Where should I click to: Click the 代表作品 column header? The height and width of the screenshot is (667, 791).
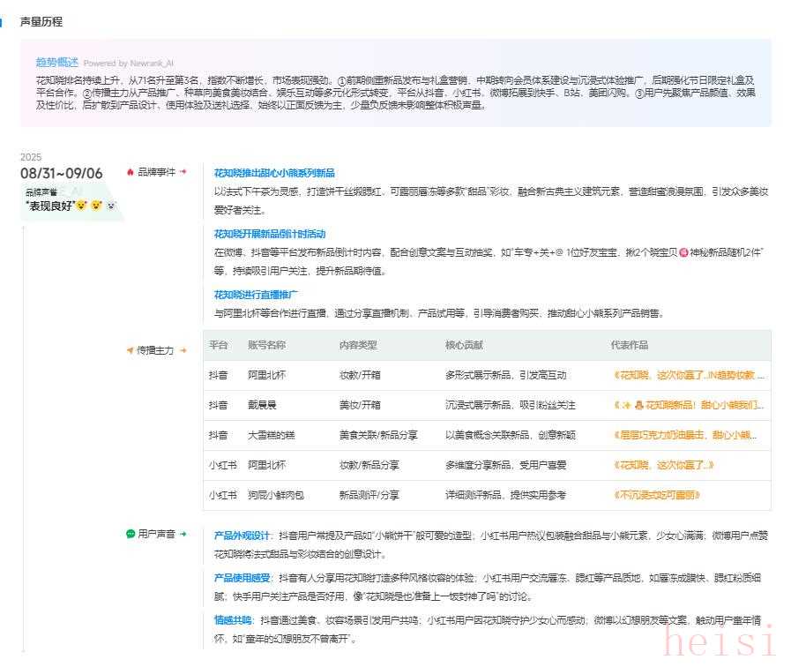click(629, 345)
